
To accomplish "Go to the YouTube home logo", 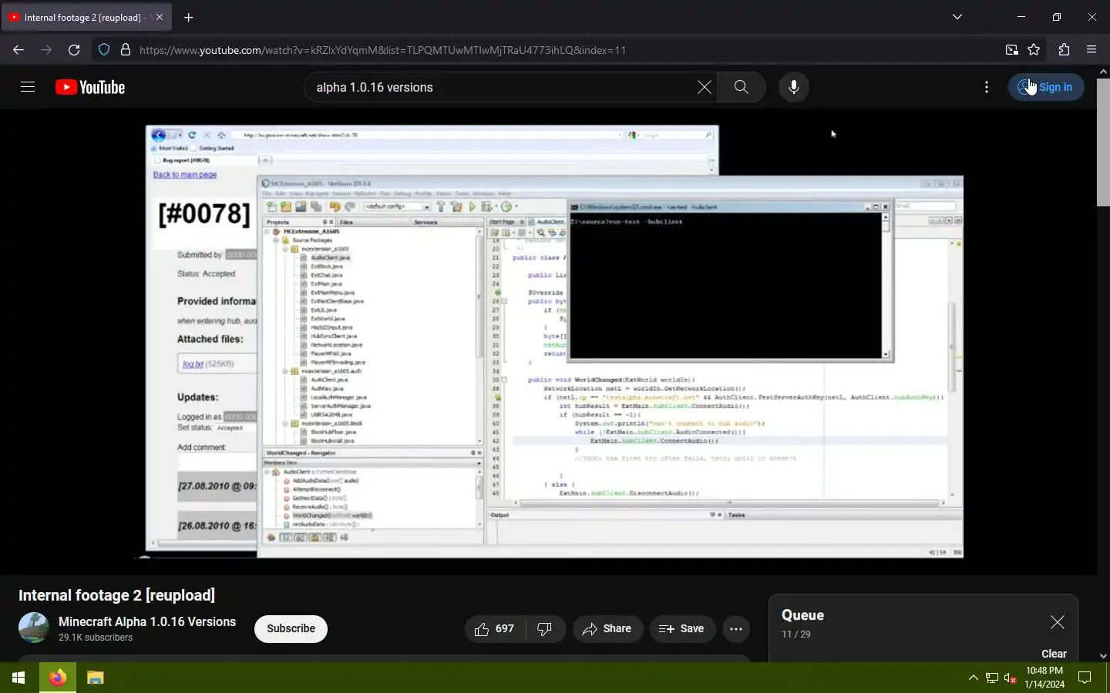I will 90,87.
